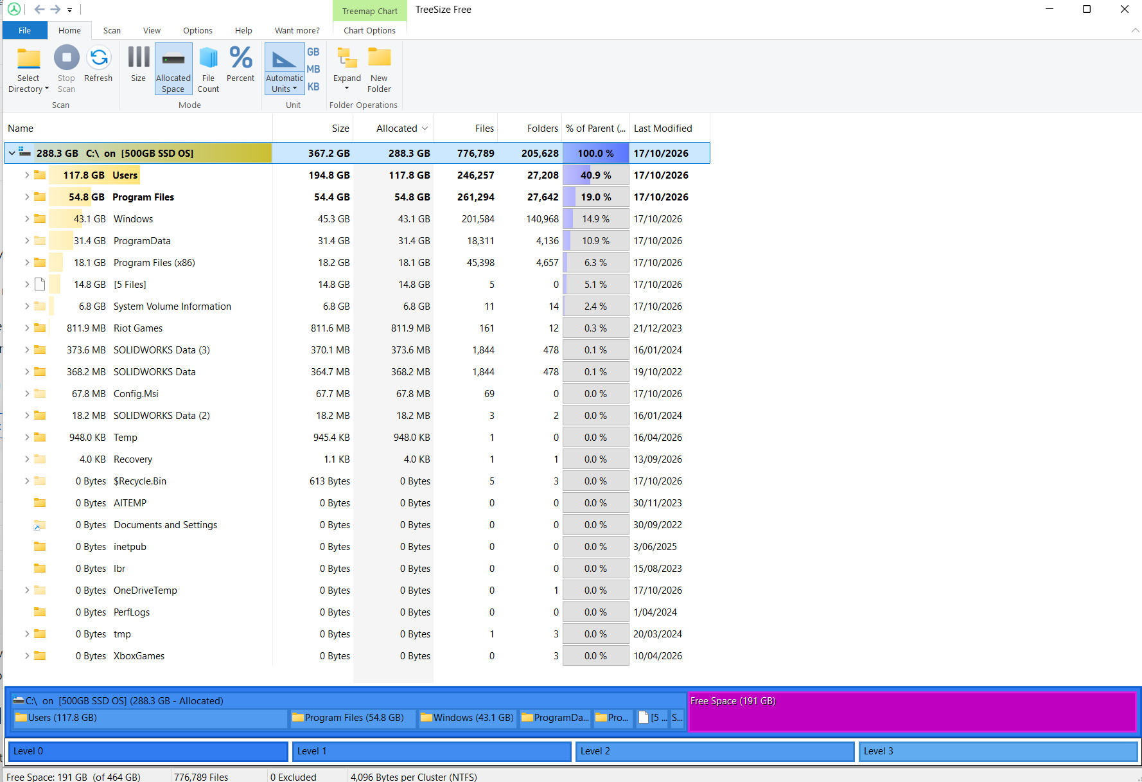
Task: Expand the [5 Files] entry
Action: click(x=26, y=284)
